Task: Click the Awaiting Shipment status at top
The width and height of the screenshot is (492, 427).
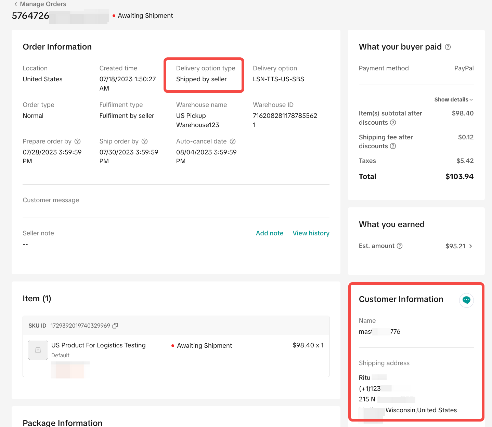Action: (145, 16)
